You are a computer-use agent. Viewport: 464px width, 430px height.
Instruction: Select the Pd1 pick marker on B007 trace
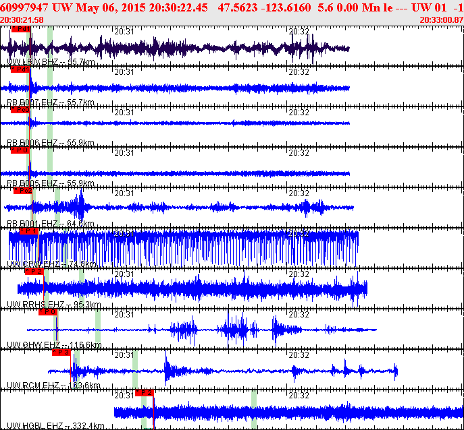(x=20, y=69)
